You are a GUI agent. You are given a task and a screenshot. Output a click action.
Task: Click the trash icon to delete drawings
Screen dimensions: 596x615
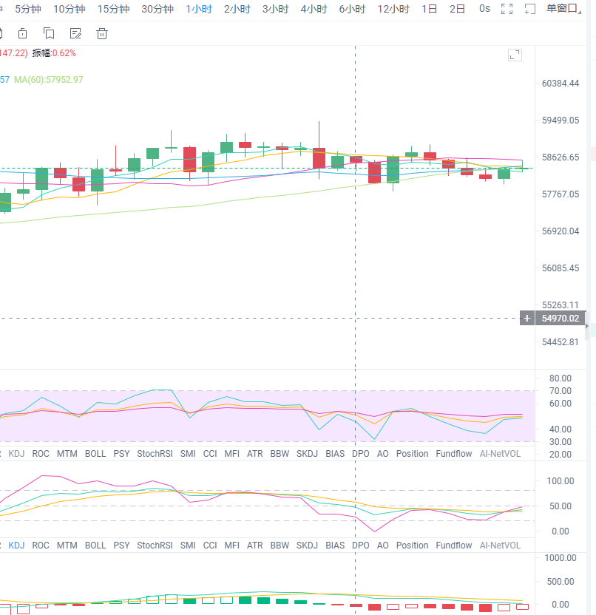pyautogui.click(x=102, y=33)
